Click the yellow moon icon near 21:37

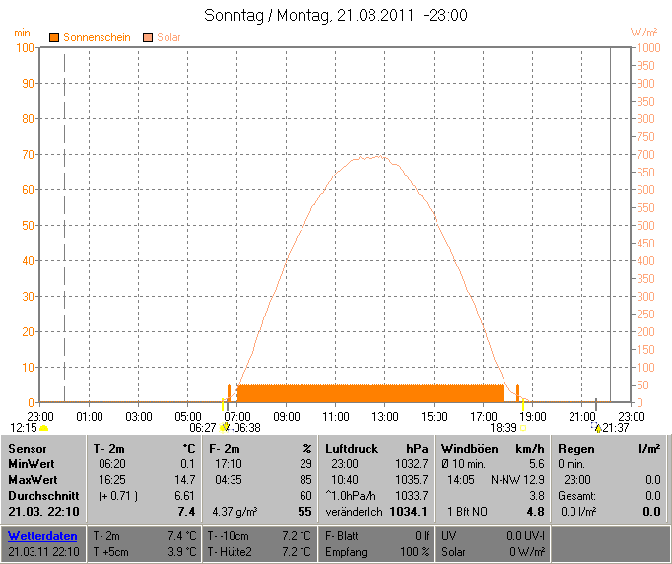(596, 428)
